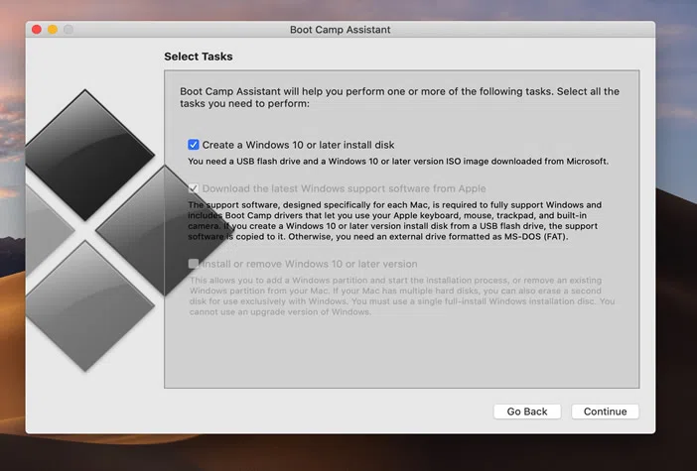Click the Select Tasks heading
697x471 pixels.
[199, 57]
